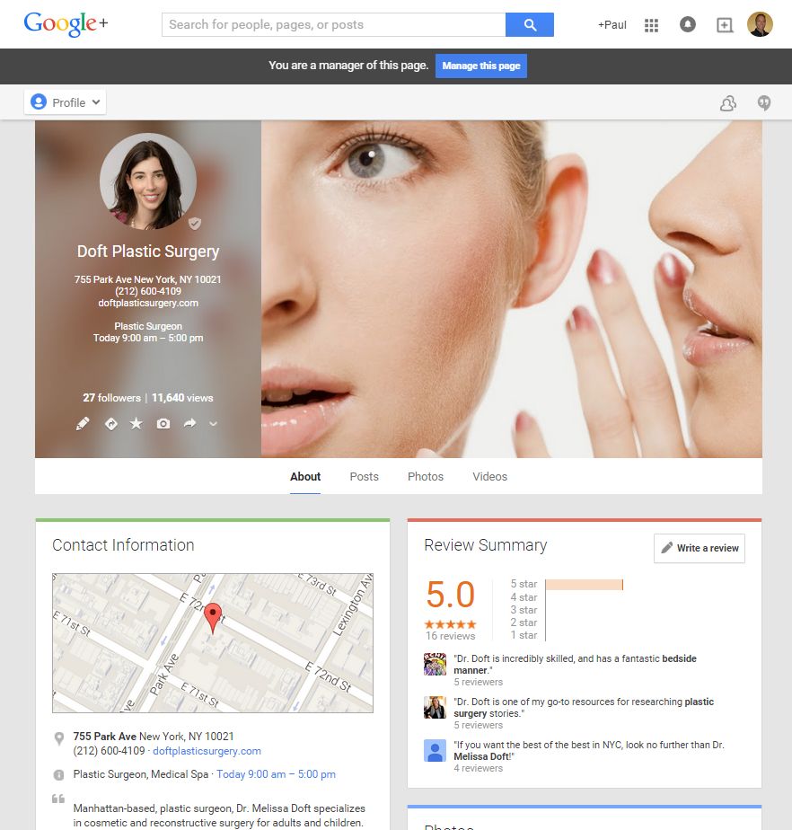Click the Doft Plastic Surgery profile photo
792x830 pixels.
click(x=148, y=181)
